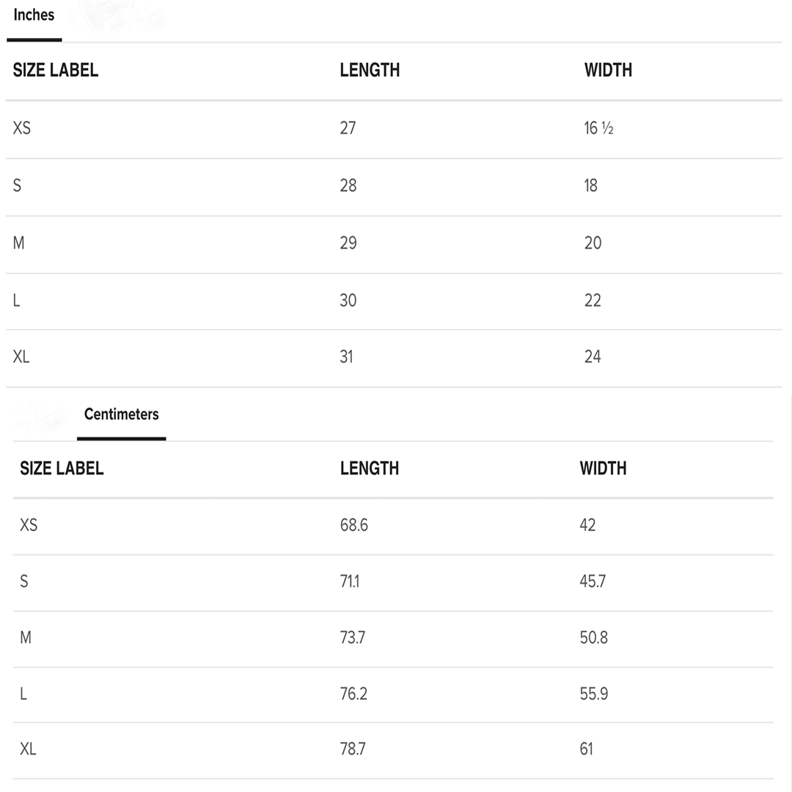Select the XS row in inches table

point(394,129)
